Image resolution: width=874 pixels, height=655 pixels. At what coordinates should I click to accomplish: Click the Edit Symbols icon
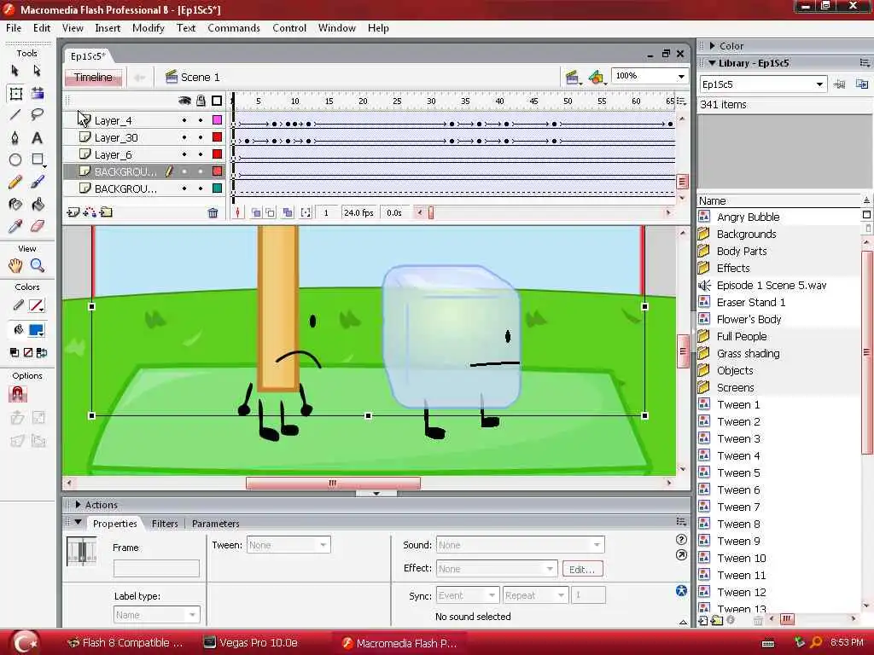[x=597, y=78]
